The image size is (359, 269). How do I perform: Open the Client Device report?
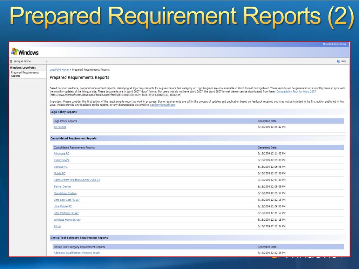click(62, 160)
